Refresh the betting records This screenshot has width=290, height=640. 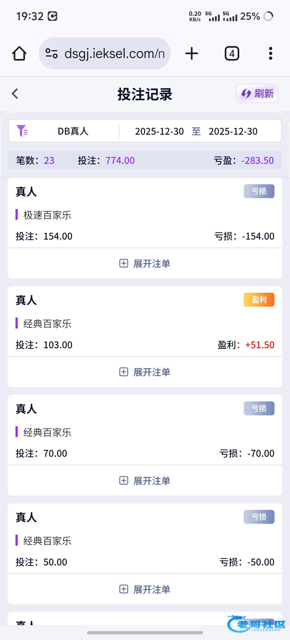tap(257, 94)
